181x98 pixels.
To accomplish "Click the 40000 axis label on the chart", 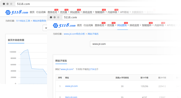I will pyautogui.click(x=13, y=71).
